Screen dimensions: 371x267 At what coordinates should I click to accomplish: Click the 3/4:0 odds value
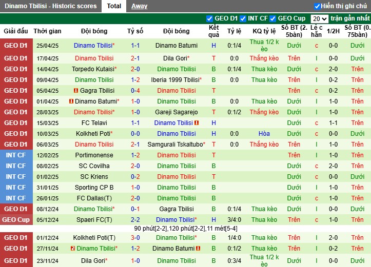click(234, 220)
